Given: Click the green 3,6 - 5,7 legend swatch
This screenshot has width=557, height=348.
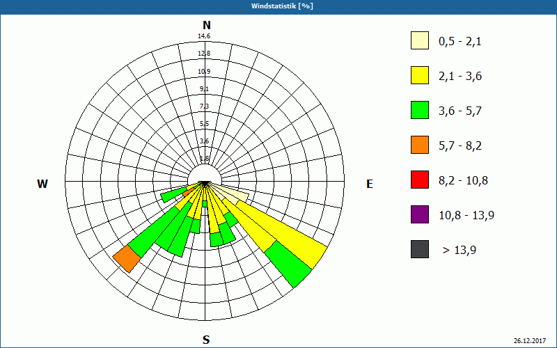Looking at the screenshot, I should [420, 110].
